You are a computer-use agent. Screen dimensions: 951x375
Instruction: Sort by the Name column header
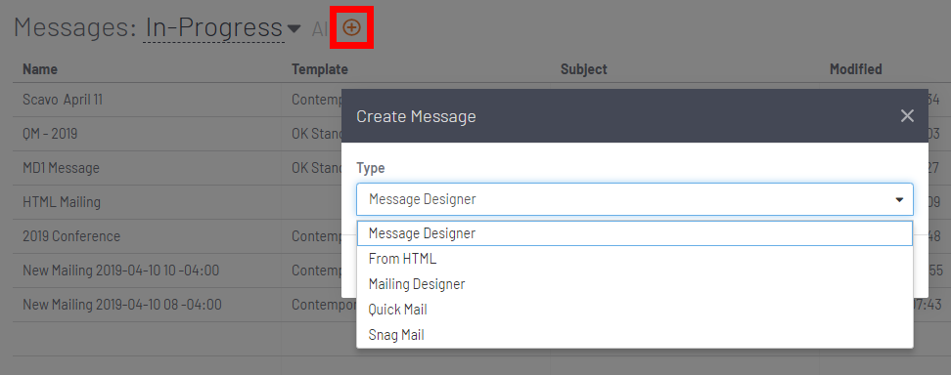pos(40,69)
